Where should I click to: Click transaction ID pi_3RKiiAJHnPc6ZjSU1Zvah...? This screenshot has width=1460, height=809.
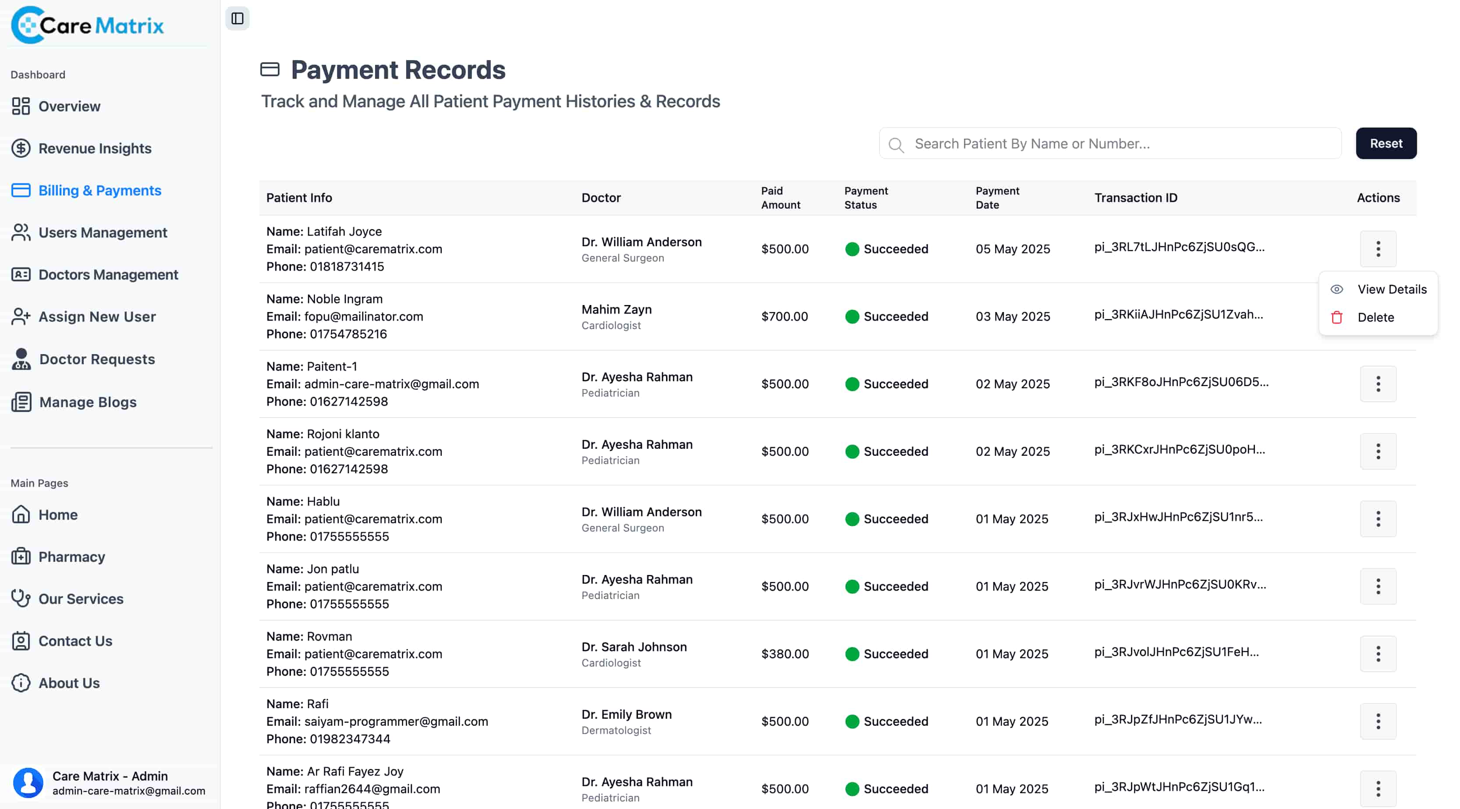1179,314
